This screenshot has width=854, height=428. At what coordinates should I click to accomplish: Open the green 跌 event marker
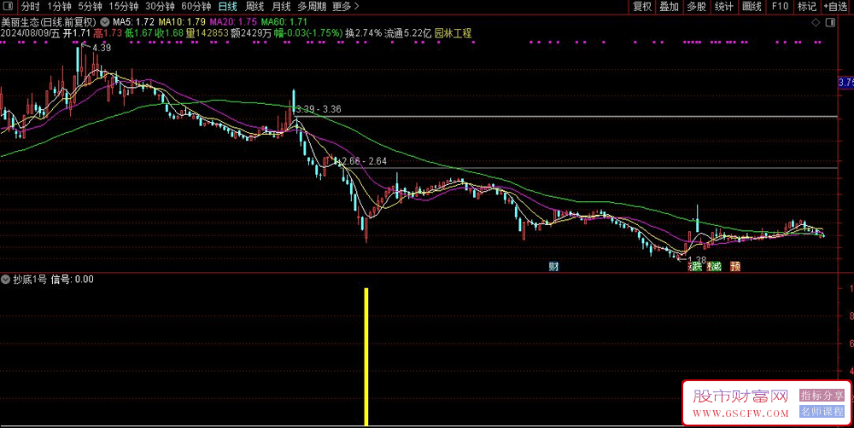[697, 267]
